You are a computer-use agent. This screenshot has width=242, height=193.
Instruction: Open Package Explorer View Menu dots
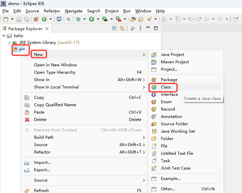tap(140, 28)
